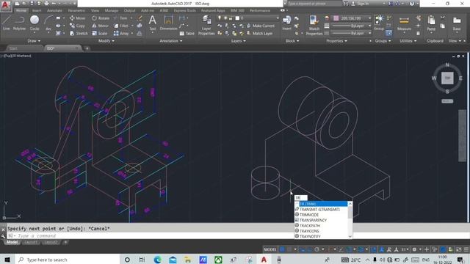470x264 pixels.
Task: Switch to the Layout1 tab
Action: (31, 242)
